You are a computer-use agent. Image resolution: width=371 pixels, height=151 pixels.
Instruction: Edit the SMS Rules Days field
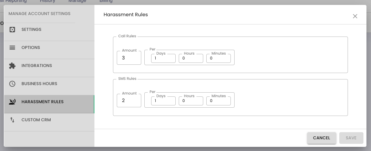pos(163,101)
